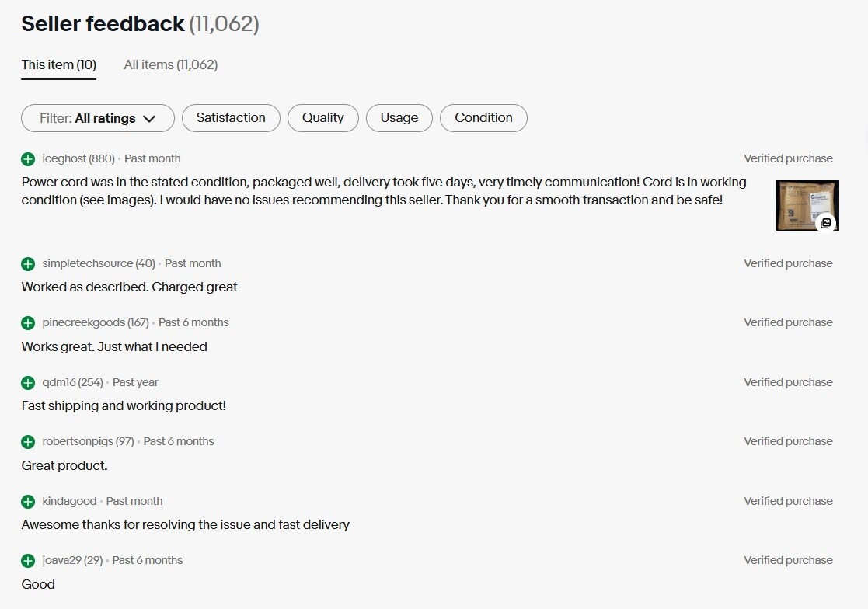Screen dimensions: 868x609
Task: Filter feedback by Satisfaction
Action: [231, 118]
